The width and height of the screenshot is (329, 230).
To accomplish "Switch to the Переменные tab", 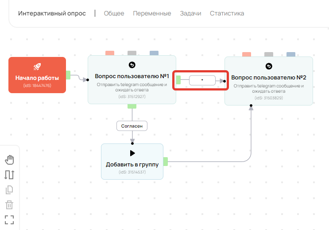I will click(x=152, y=13).
